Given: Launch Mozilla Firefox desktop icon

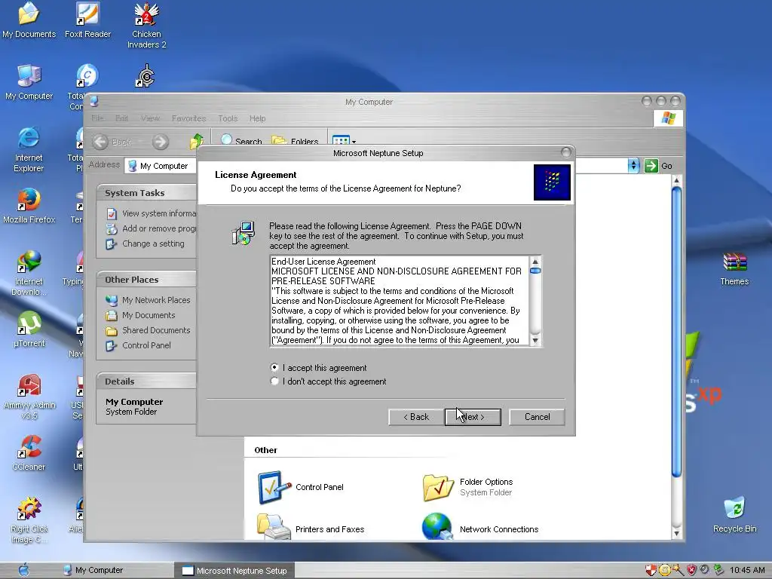Looking at the screenshot, I should pyautogui.click(x=29, y=206).
